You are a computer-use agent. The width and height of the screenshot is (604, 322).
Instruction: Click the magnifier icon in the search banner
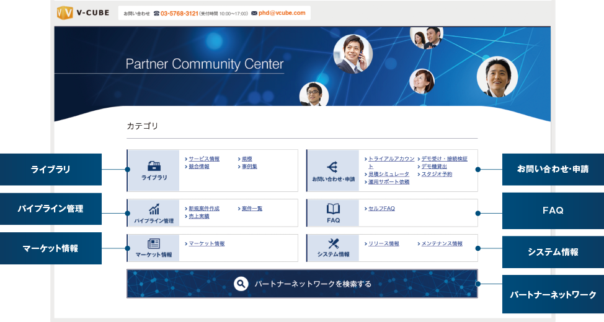point(241,284)
